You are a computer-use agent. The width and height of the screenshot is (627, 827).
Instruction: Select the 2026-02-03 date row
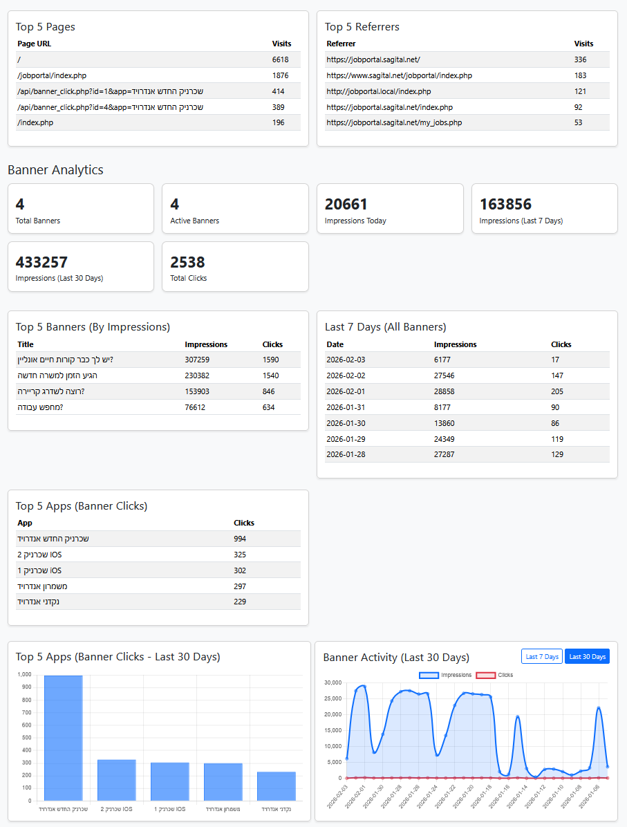click(x=467, y=360)
